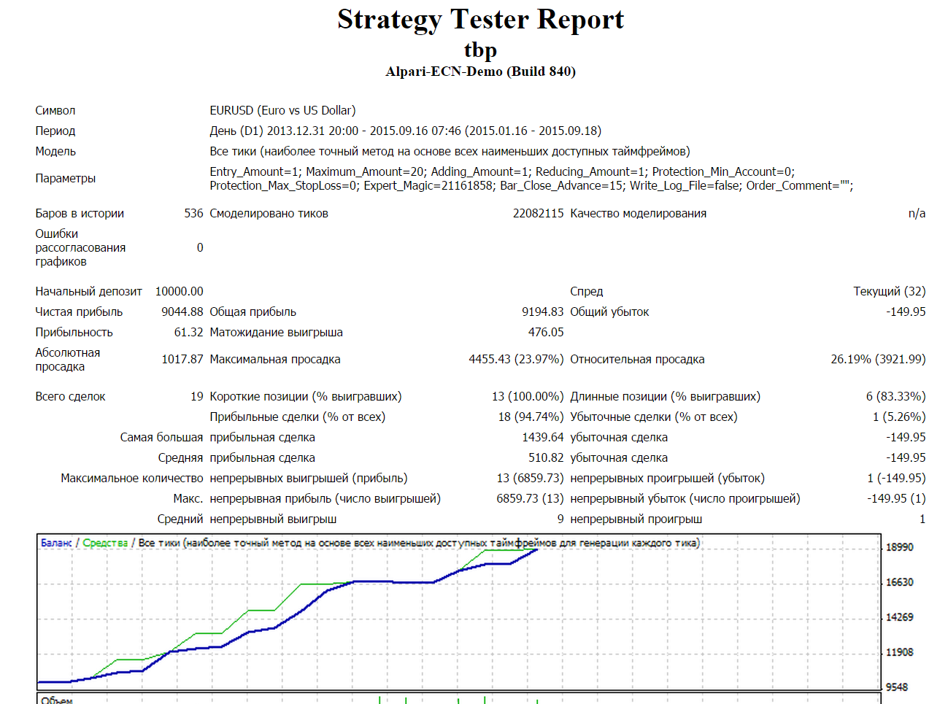This screenshot has height=704, width=948.
Task: Click the relative drawdown value '26.19% (3921.99)'
Action: (878, 359)
